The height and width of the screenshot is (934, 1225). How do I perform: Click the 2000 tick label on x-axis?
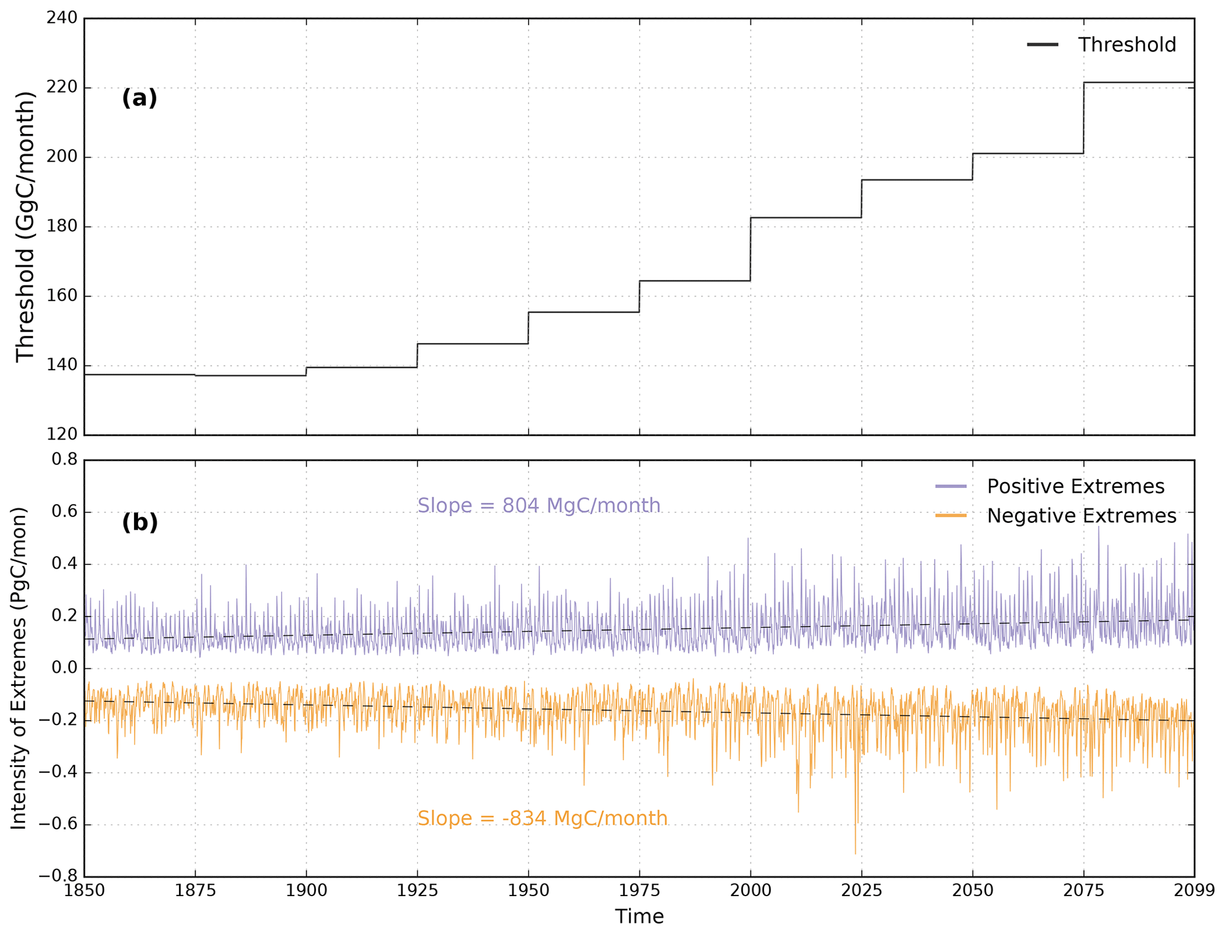pyautogui.click(x=750, y=891)
